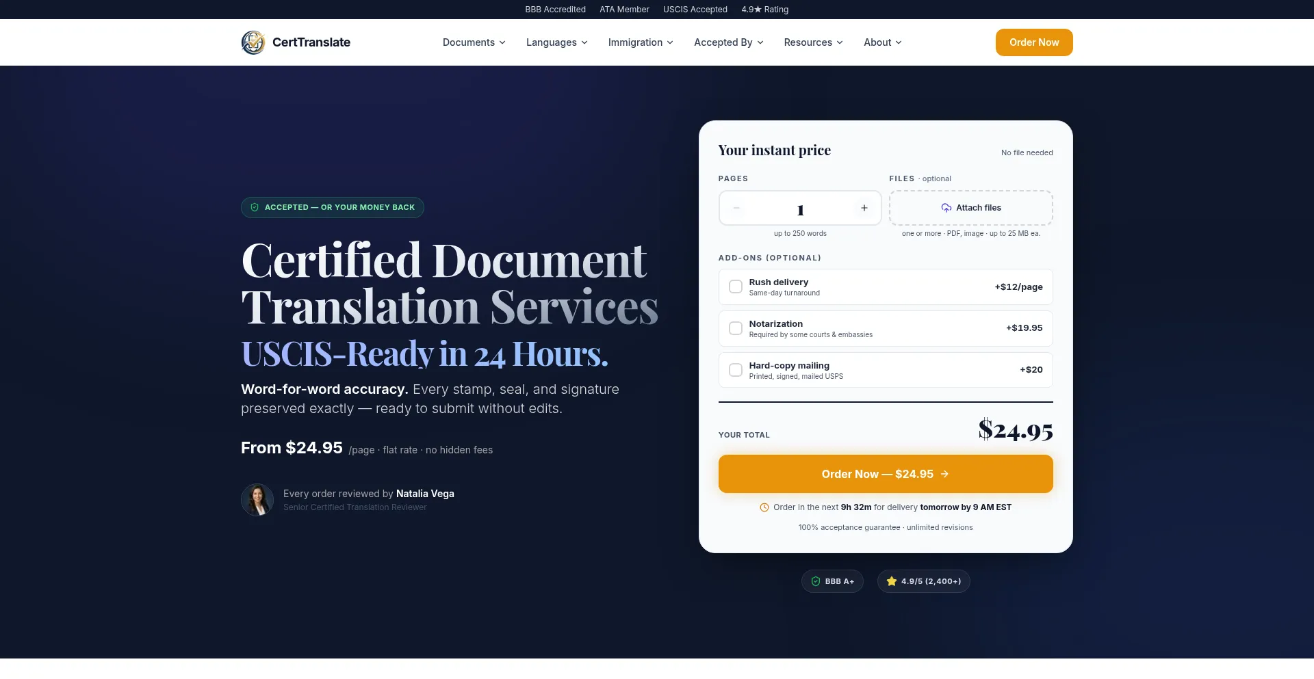Click the up to 250 words note
1314x679 pixels.
point(800,234)
